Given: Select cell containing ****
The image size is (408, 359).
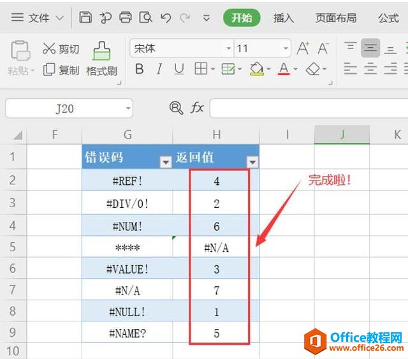Looking at the screenshot, I should pos(127,247).
